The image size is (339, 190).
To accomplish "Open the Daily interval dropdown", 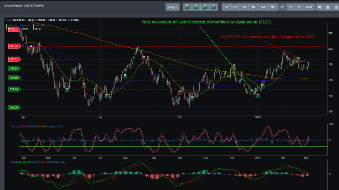I will point(172,7).
